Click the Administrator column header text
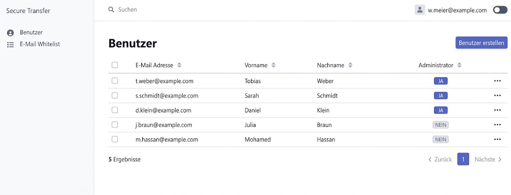This screenshot has height=195, width=511. click(x=436, y=65)
